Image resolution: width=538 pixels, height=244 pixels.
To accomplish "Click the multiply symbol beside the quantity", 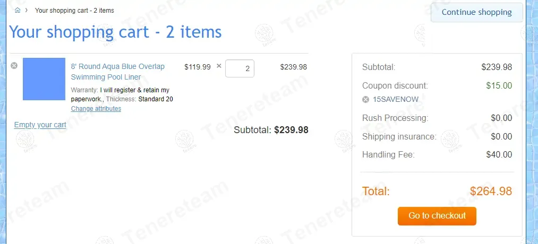I will 219,66.
